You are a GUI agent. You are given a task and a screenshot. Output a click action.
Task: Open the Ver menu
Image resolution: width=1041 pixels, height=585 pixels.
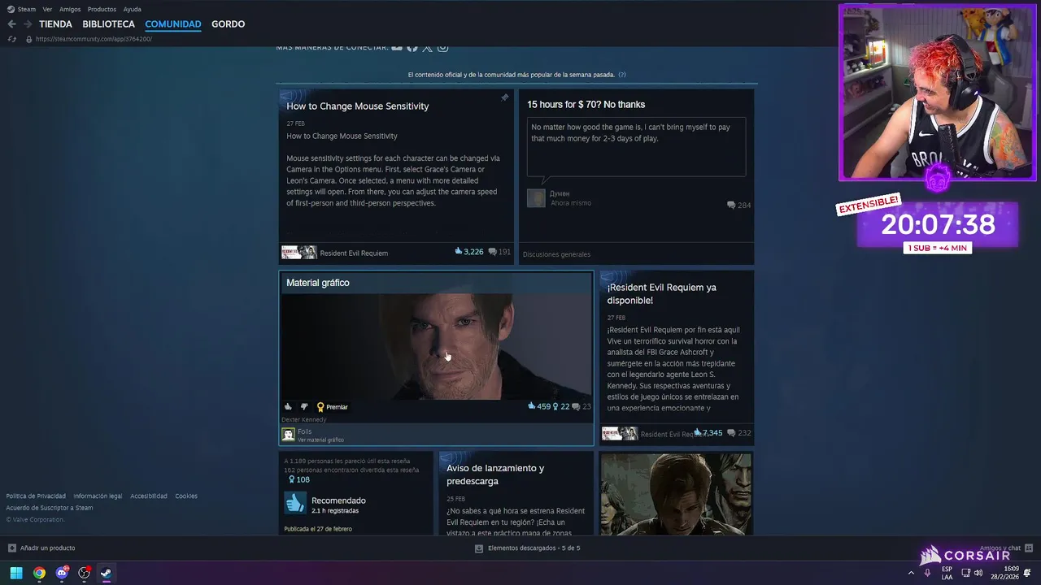coord(47,9)
